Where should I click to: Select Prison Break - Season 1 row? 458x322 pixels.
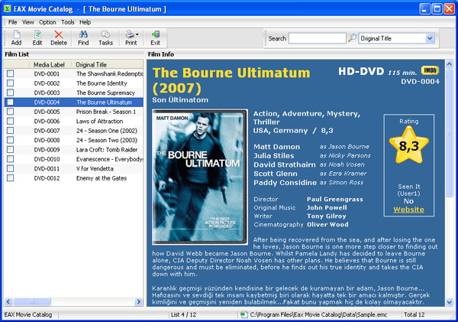tap(73, 112)
